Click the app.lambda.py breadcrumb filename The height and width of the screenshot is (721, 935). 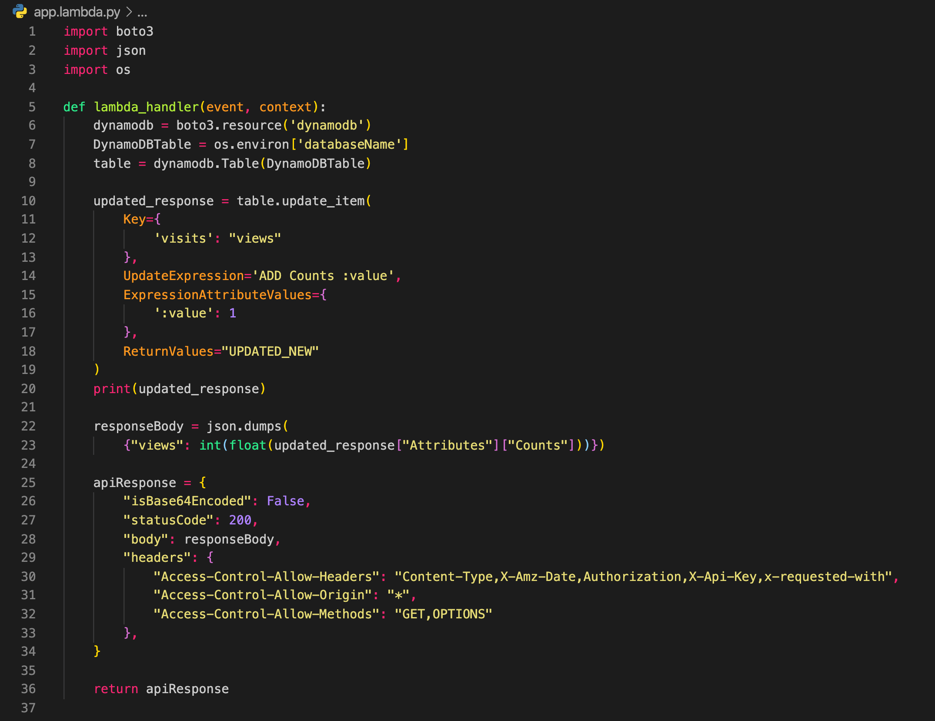point(77,12)
